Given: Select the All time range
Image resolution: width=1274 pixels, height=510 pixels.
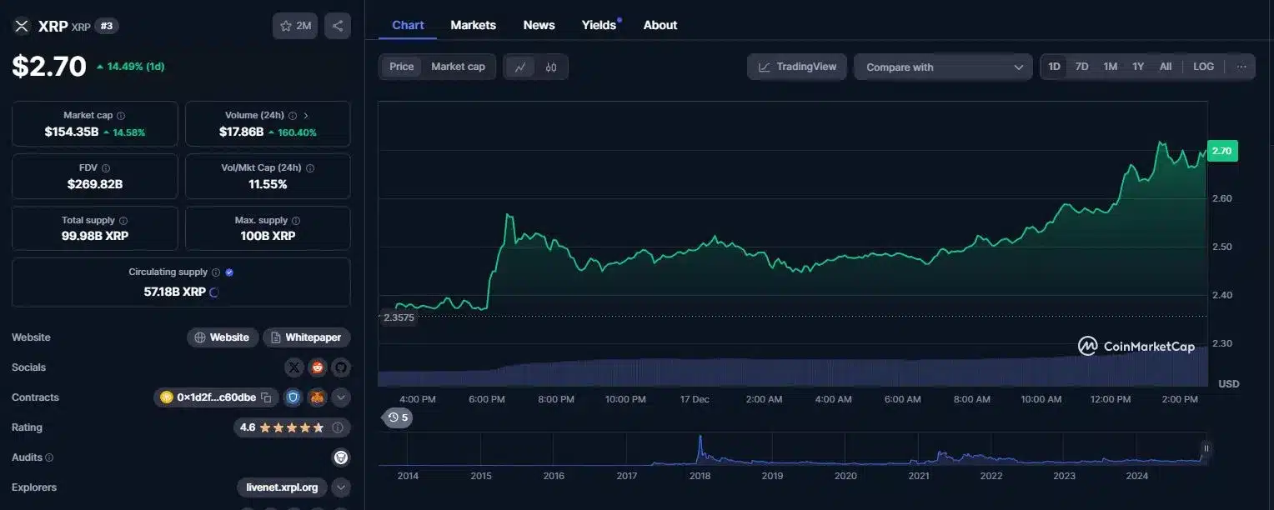Looking at the screenshot, I should 1166,67.
